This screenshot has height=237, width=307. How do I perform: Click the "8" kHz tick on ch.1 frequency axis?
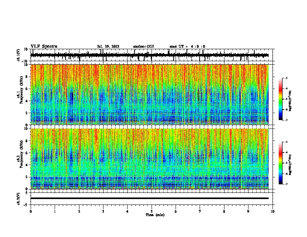coord(27,77)
